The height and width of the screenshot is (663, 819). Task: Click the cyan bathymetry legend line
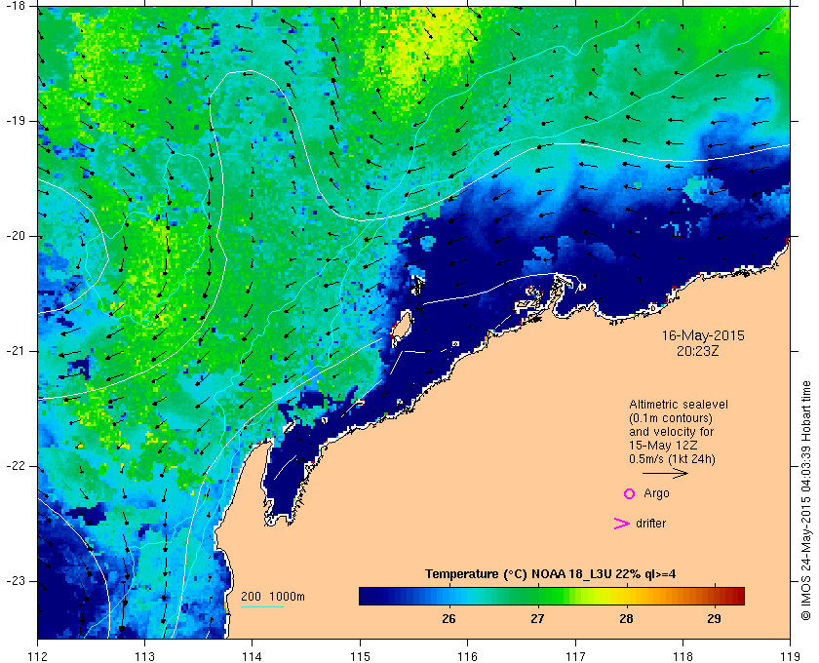tap(262, 606)
